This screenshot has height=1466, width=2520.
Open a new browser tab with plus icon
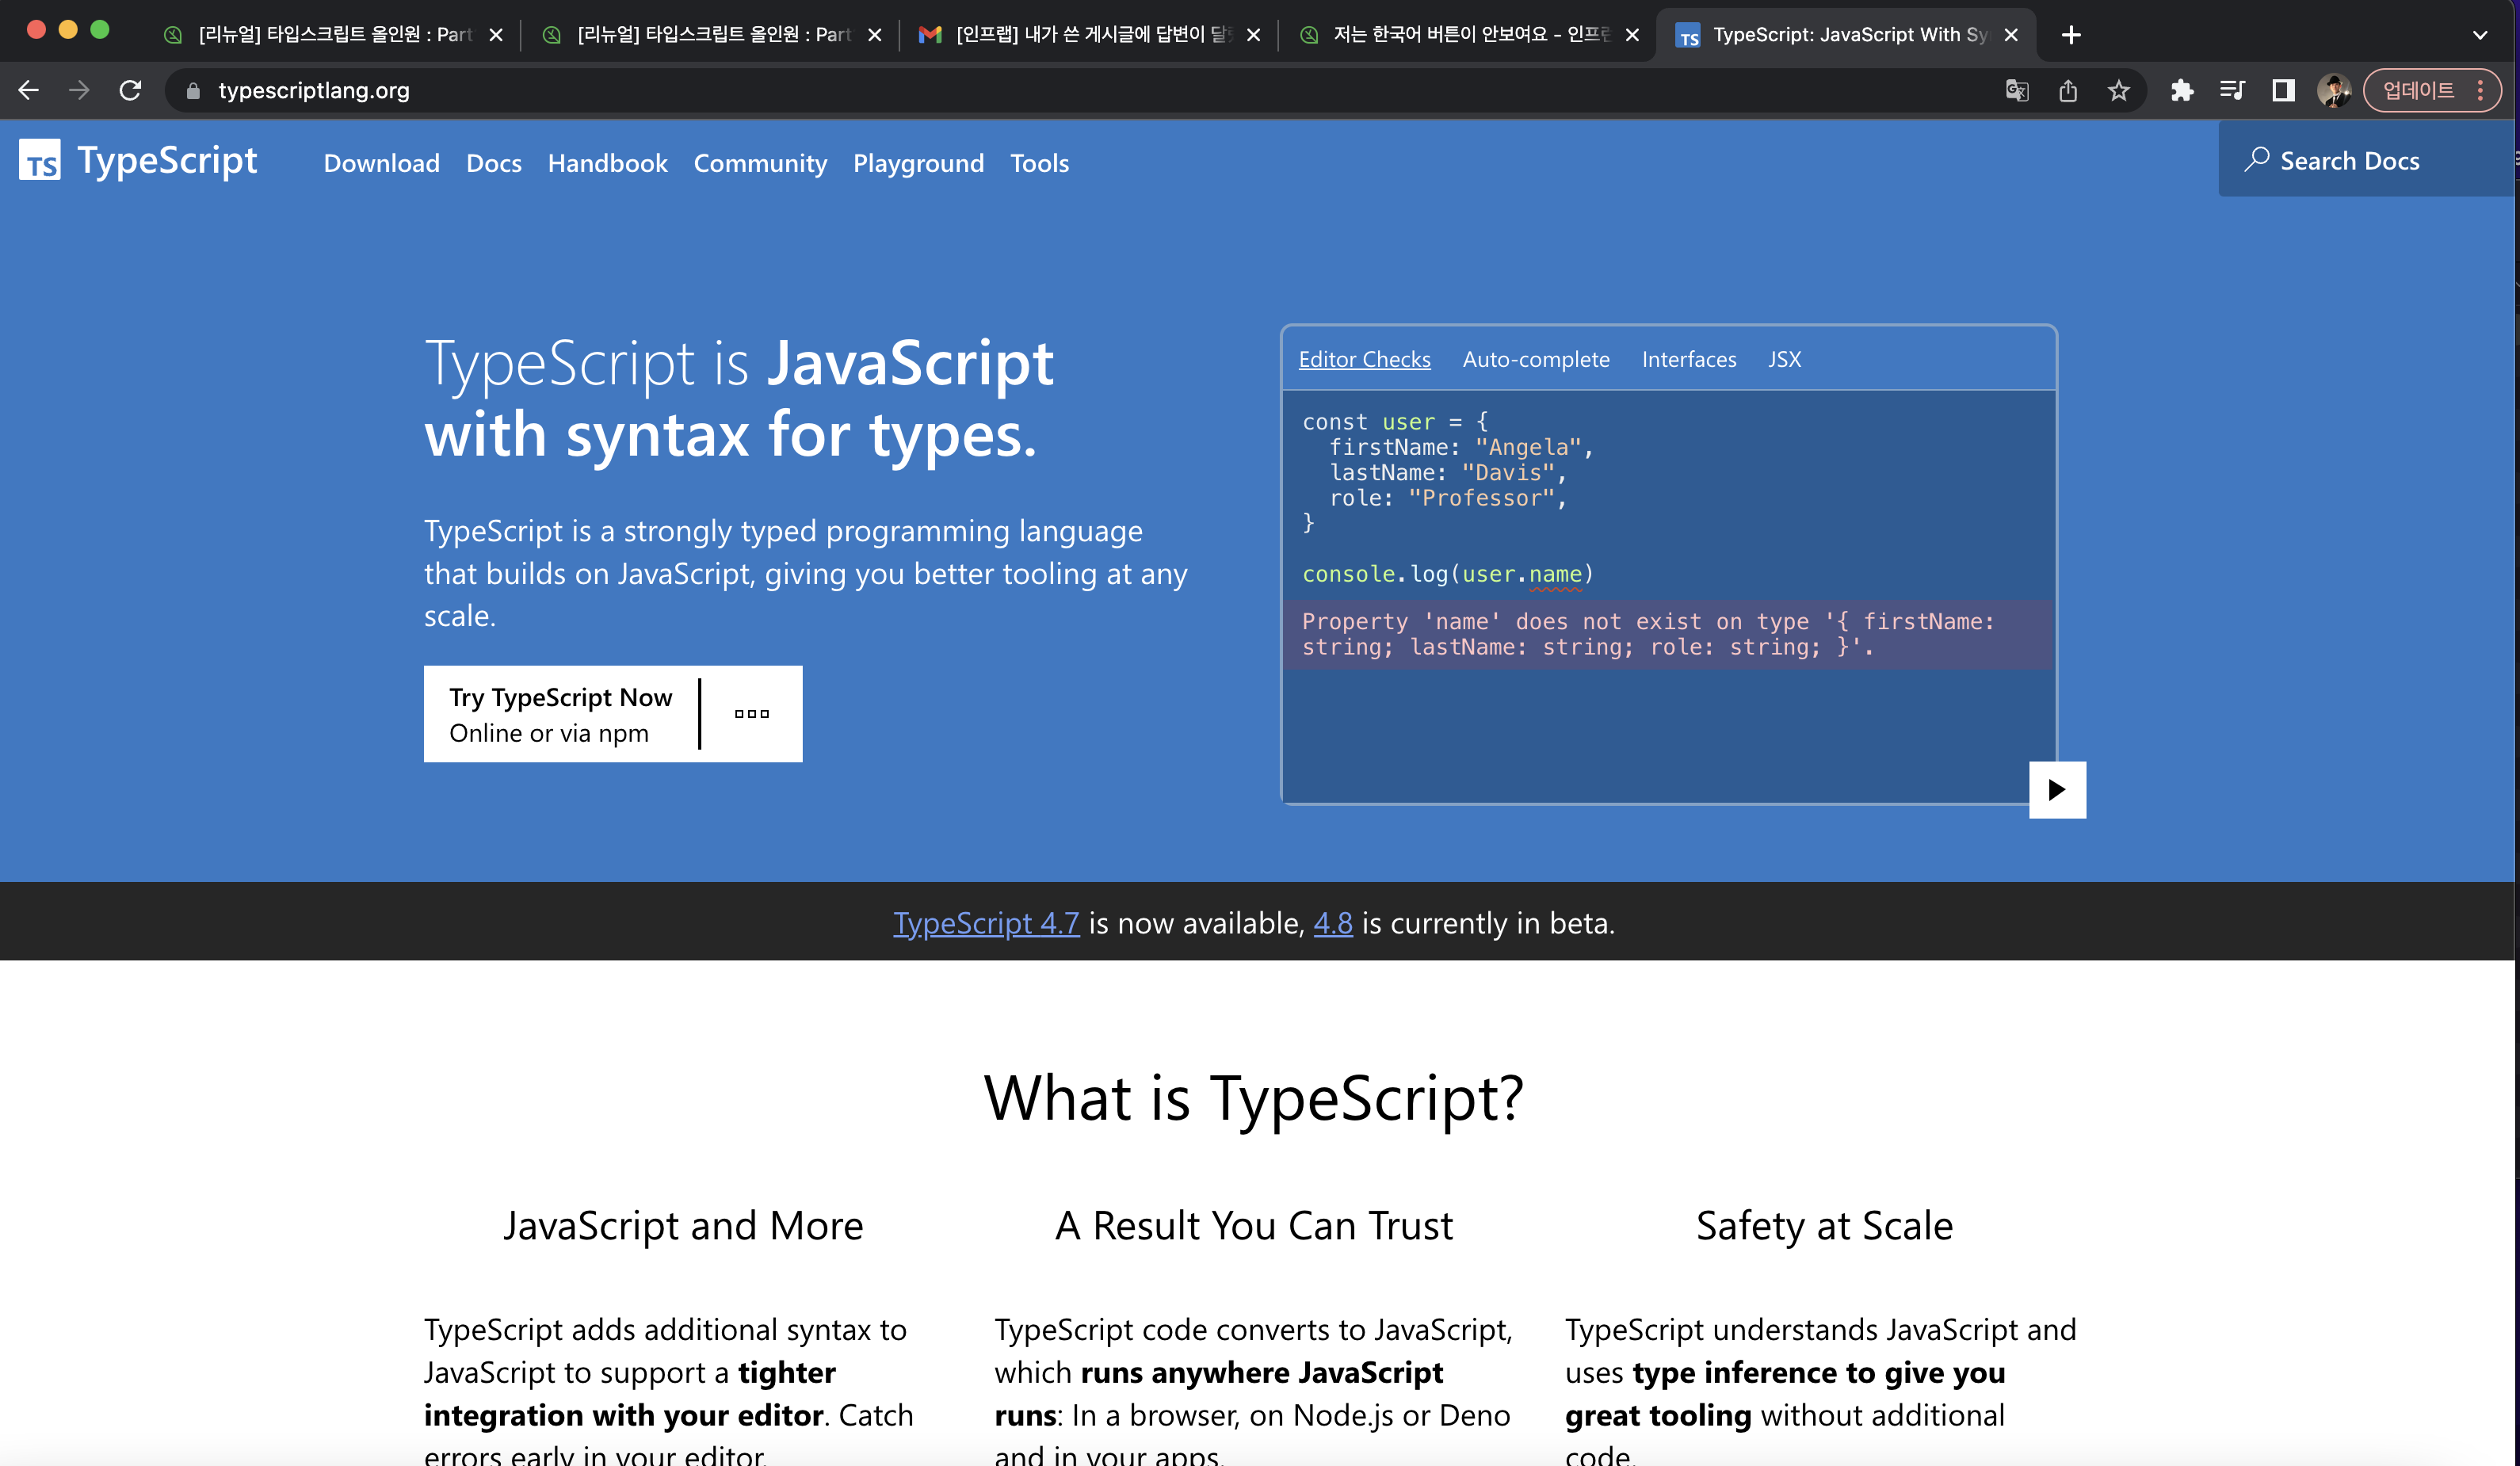(2071, 35)
